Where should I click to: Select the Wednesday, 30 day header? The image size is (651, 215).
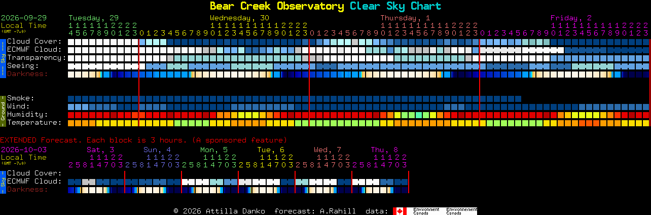point(240,18)
